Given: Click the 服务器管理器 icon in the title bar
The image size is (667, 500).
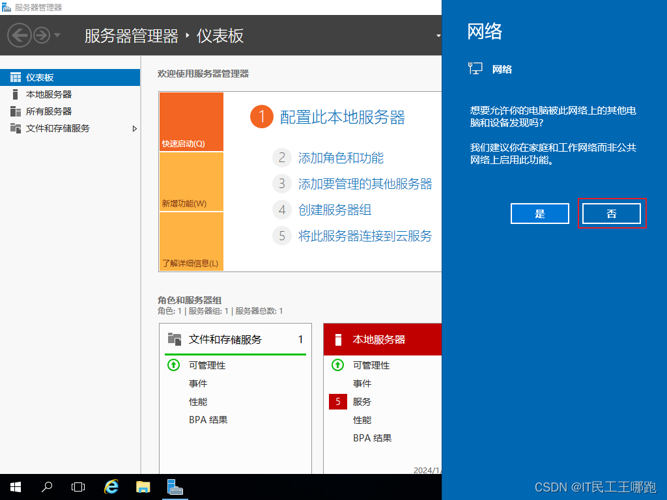Looking at the screenshot, I should coord(8,7).
